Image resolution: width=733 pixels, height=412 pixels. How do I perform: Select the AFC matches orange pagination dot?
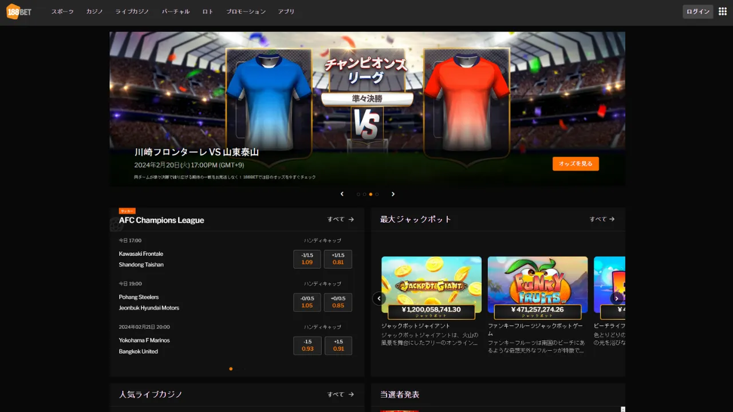231,369
